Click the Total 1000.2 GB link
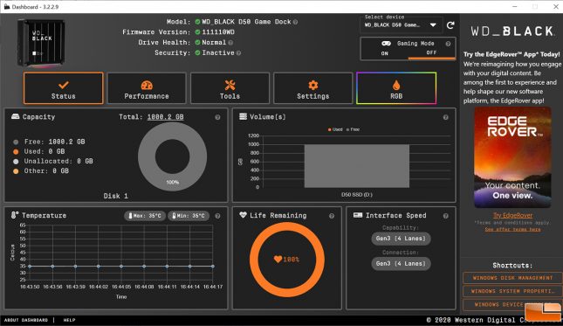Image resolution: width=563 pixels, height=326 pixels. pyautogui.click(x=166, y=117)
